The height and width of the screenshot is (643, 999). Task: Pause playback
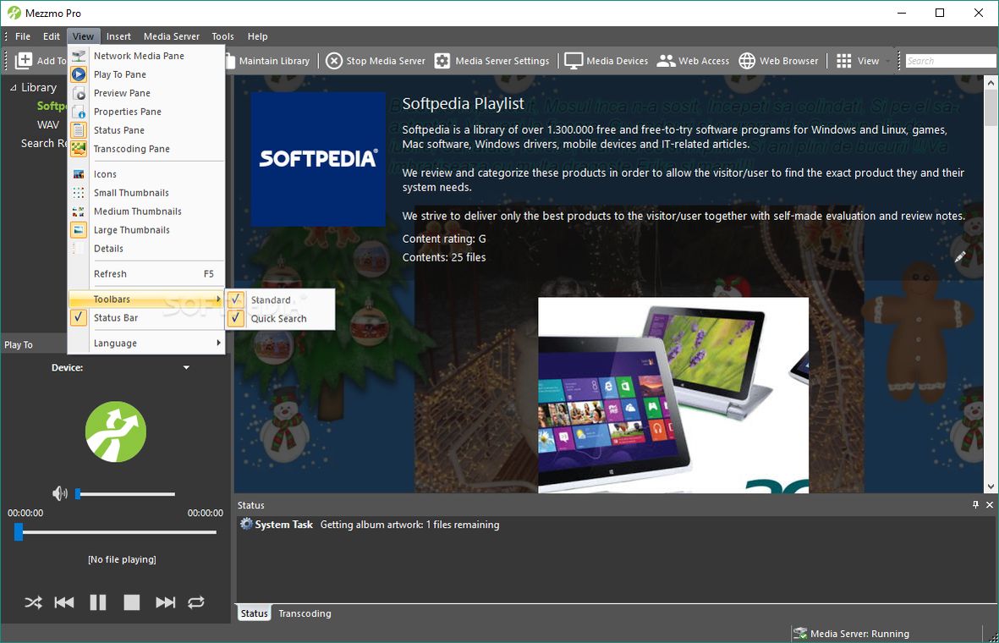click(x=98, y=602)
